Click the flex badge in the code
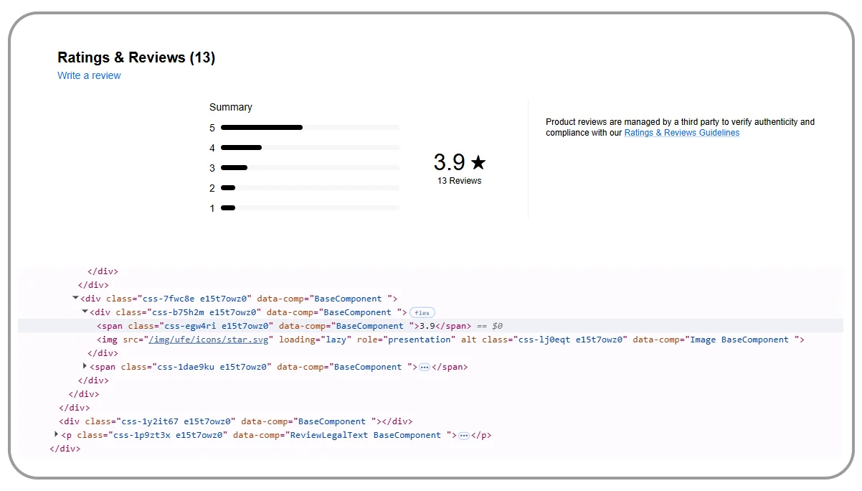This screenshot has height=491, width=862. tap(422, 313)
